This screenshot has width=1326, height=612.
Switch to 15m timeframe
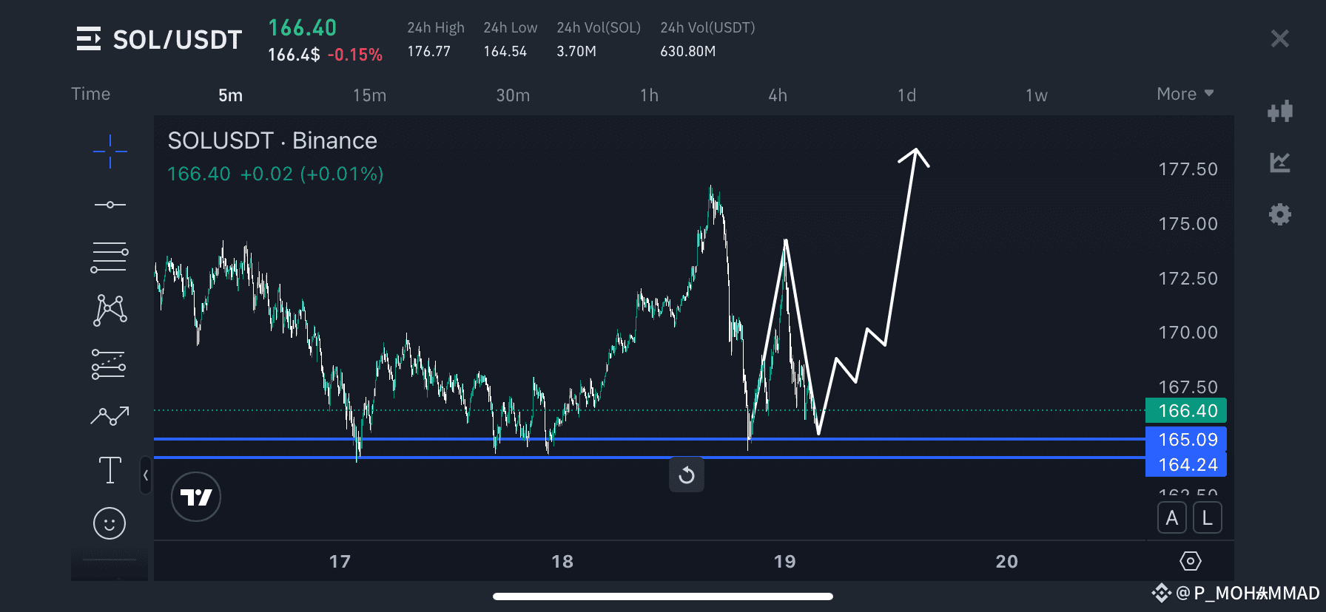[x=369, y=95]
